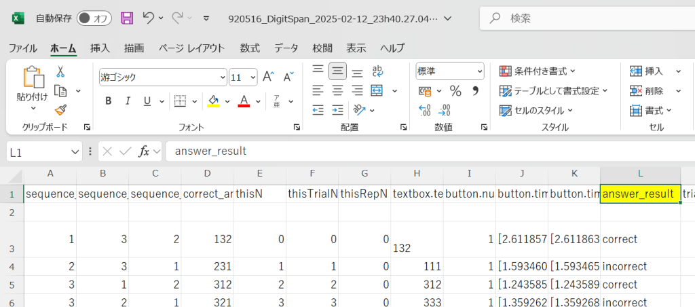Open the number format dropdown
This screenshot has width=695, height=307.
click(x=479, y=71)
